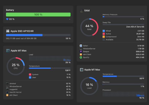
Task: Click the GPU Memory bar
Action: point(123,84)
